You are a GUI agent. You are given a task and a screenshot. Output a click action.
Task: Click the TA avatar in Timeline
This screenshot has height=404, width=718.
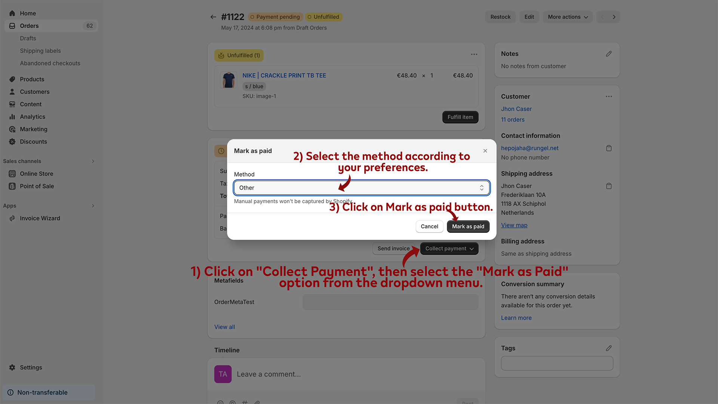[223, 374]
